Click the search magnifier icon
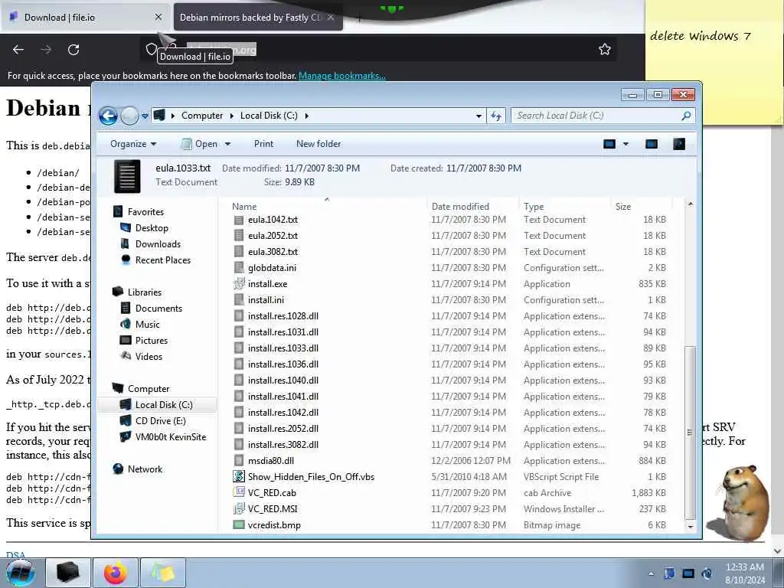784x588 pixels. tap(687, 116)
